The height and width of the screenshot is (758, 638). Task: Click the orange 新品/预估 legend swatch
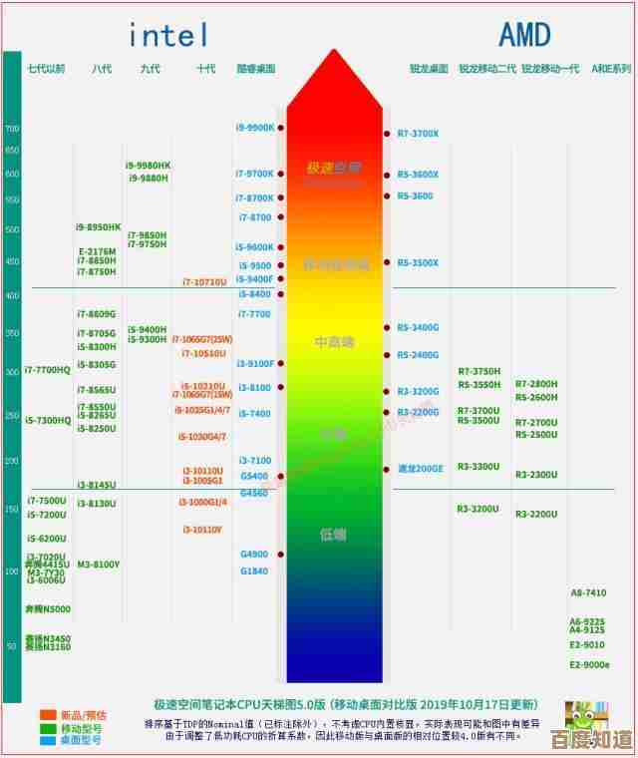[48, 715]
